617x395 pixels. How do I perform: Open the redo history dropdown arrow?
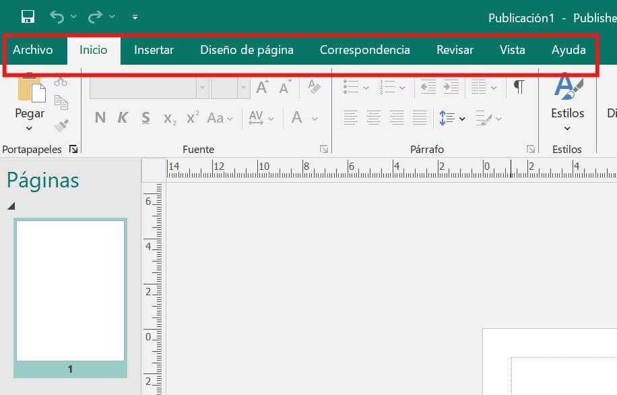coord(112,17)
